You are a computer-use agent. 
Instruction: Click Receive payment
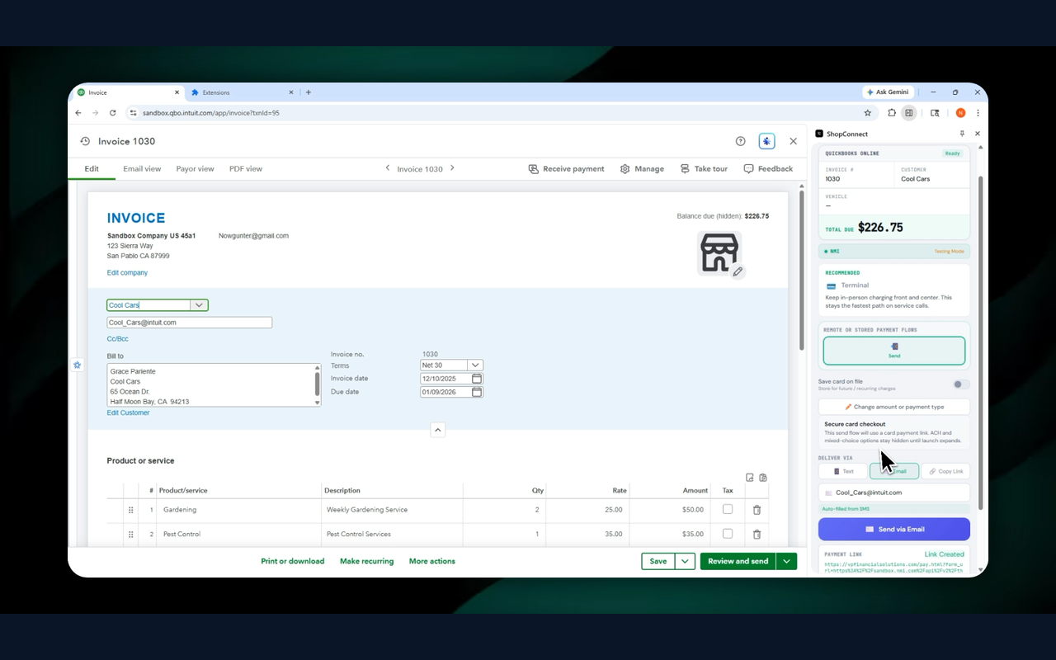coord(566,168)
